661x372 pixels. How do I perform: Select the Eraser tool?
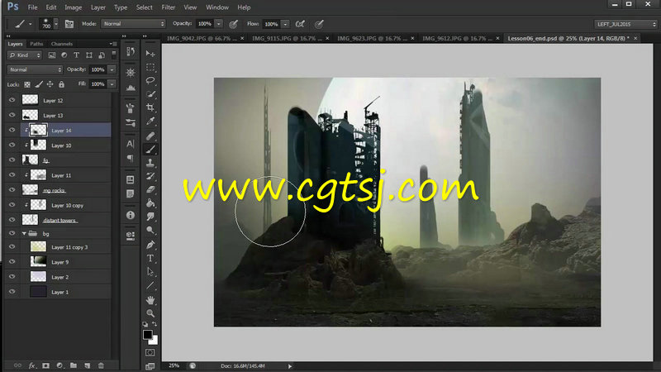150,190
